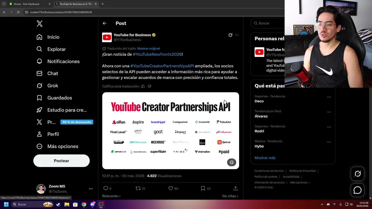Open Condiciones de Servicio link
This screenshot has width=372, height=209.
tap(269, 171)
